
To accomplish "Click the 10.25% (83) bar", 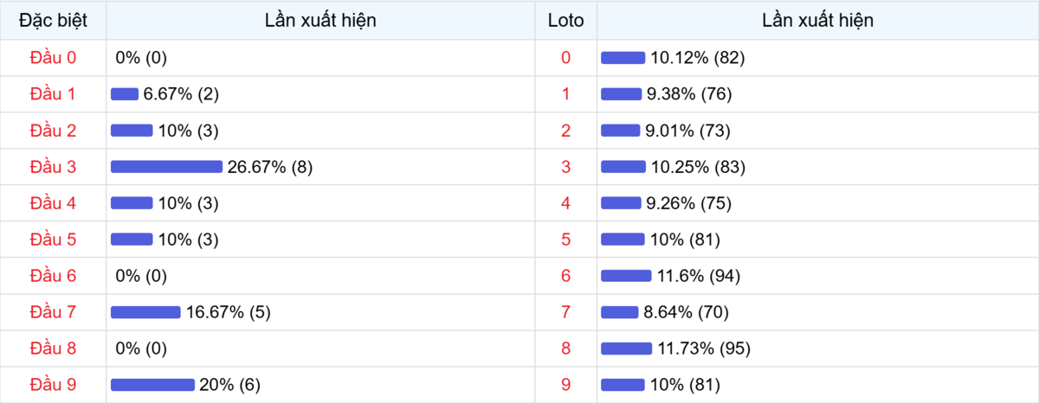I will 623,167.
